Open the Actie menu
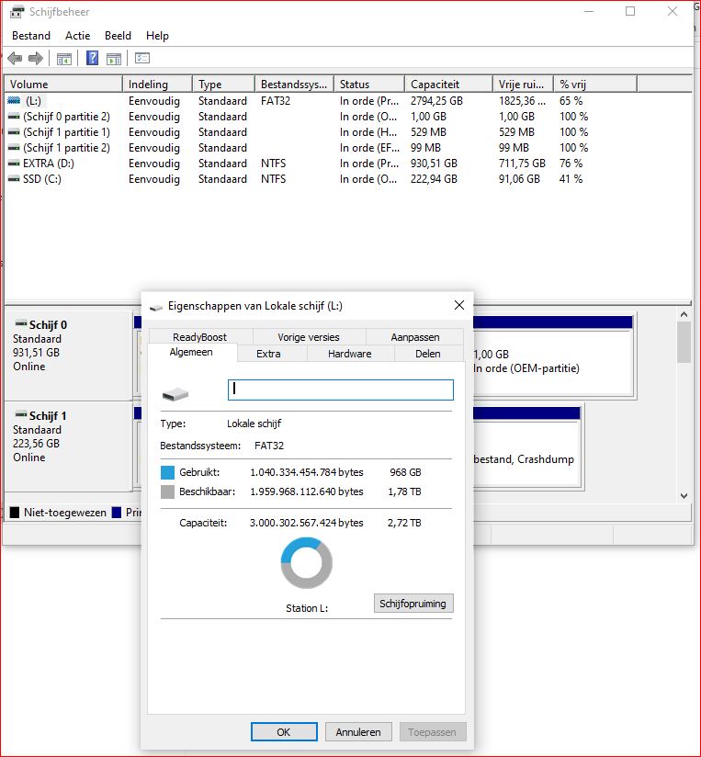Viewport: 701px width, 757px height. (78, 36)
